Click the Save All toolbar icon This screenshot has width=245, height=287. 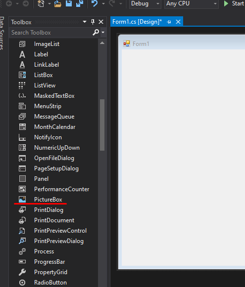pyautogui.click(x=80, y=3)
